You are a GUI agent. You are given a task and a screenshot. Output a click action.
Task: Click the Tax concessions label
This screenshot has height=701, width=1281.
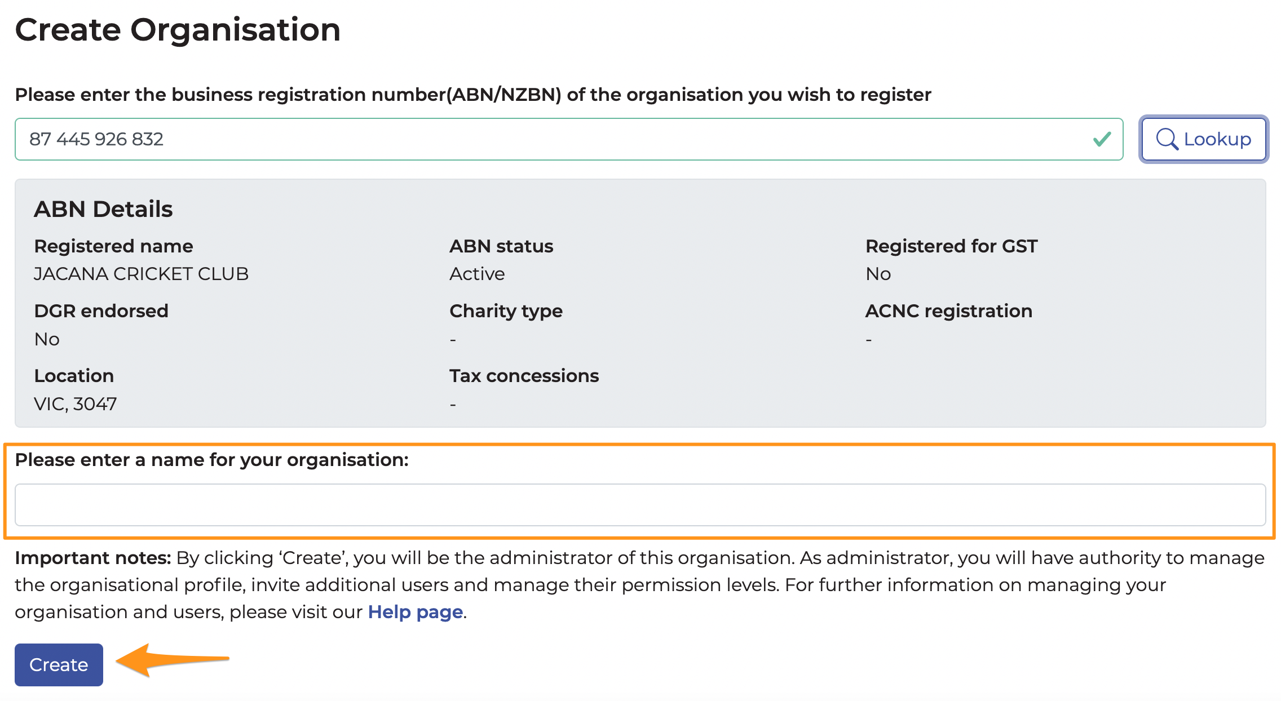click(524, 376)
